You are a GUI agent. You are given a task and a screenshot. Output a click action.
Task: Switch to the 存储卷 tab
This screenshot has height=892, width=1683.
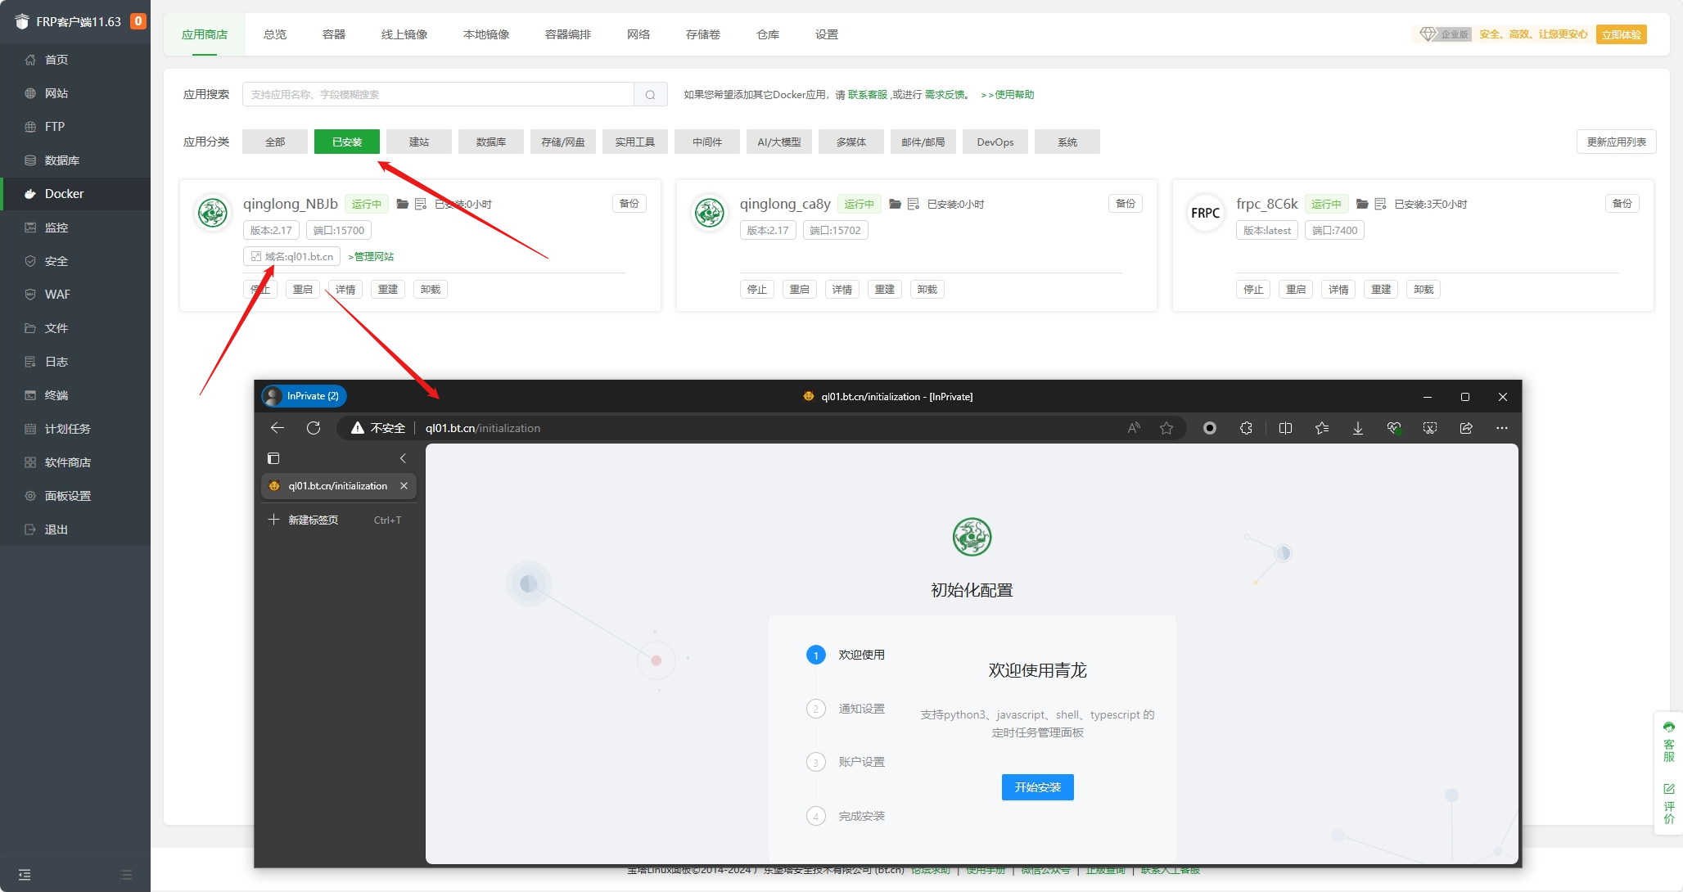[703, 34]
